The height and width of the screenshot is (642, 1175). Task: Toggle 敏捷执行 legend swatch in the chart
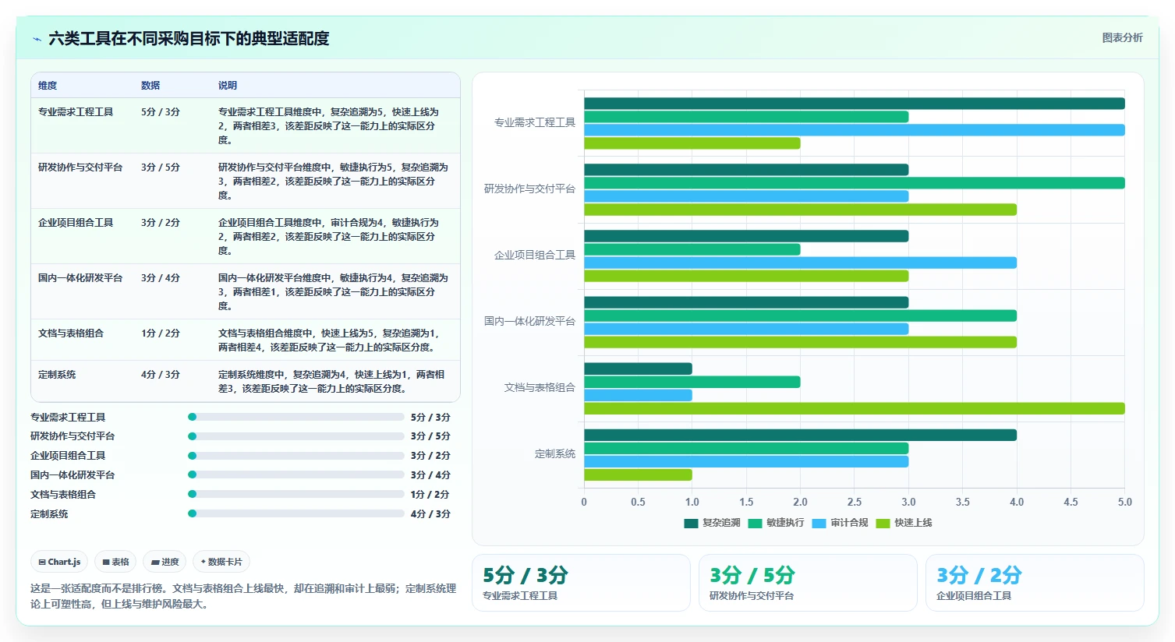click(x=755, y=523)
